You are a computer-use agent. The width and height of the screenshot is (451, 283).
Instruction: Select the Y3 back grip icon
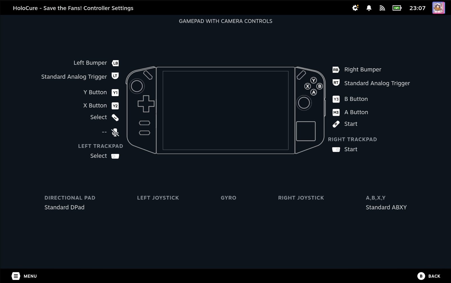[336, 99]
